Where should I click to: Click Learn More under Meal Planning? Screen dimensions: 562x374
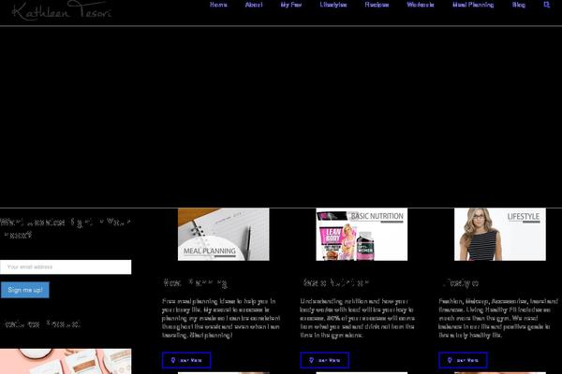coord(186,360)
